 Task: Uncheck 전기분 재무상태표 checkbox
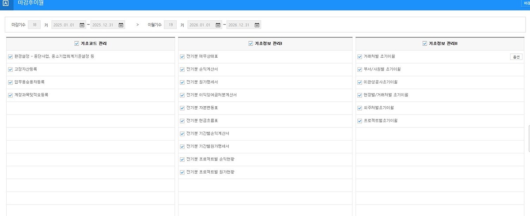click(182, 56)
